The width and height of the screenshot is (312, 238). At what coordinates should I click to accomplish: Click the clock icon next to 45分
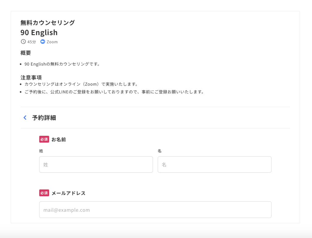pos(23,41)
